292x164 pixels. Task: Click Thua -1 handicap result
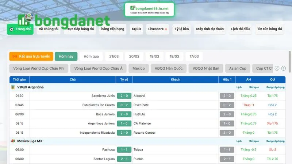click(x=249, y=105)
